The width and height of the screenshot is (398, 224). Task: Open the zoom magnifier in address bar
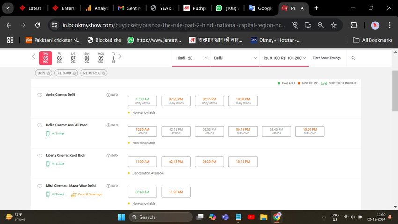click(321, 25)
